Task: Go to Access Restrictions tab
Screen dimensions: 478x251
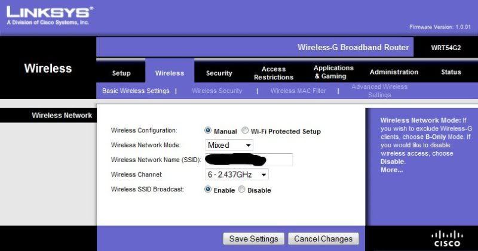Action: (x=274, y=73)
